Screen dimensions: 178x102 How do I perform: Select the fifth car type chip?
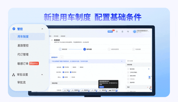102,90
